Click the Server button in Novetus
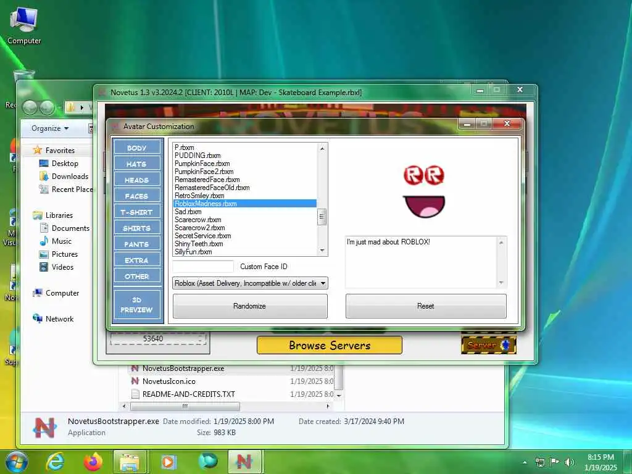 489,345
